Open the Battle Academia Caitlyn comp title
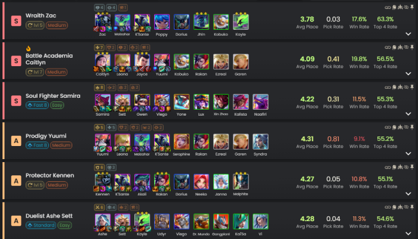The height and width of the screenshot is (239, 418). click(x=49, y=59)
